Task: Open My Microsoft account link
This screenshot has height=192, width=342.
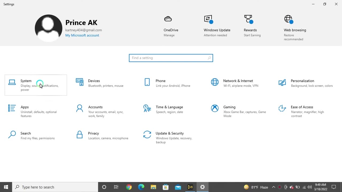Action: click(82, 35)
